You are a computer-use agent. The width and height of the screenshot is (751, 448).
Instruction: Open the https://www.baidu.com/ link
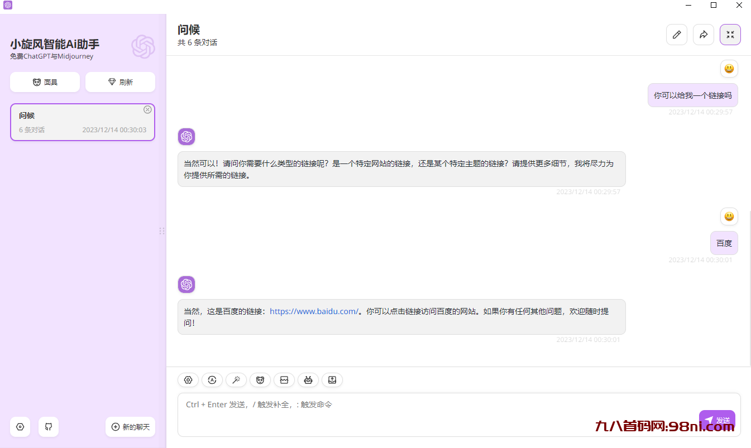[314, 311]
